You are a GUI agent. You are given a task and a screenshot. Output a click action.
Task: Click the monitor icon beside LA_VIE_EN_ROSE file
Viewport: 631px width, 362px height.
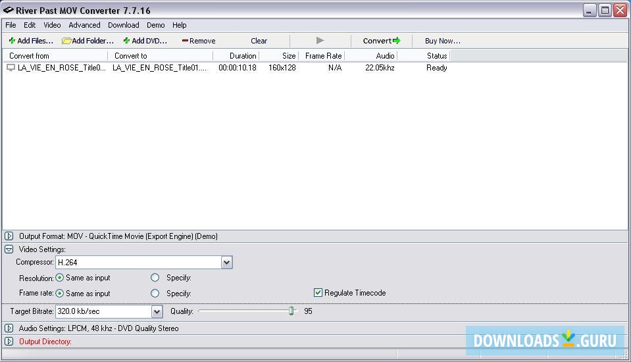click(x=11, y=68)
